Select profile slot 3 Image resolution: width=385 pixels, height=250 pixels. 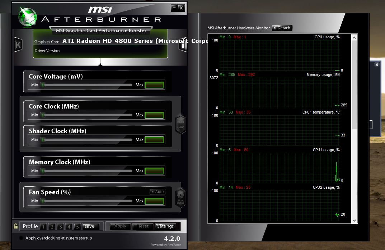(60, 226)
